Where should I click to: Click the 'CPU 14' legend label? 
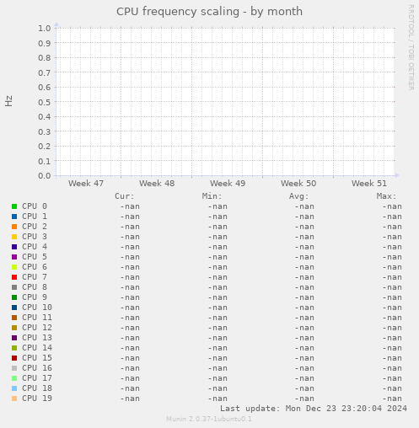pos(37,348)
